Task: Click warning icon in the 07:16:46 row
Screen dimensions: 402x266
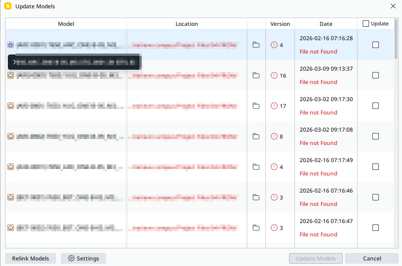Action: coord(274,197)
